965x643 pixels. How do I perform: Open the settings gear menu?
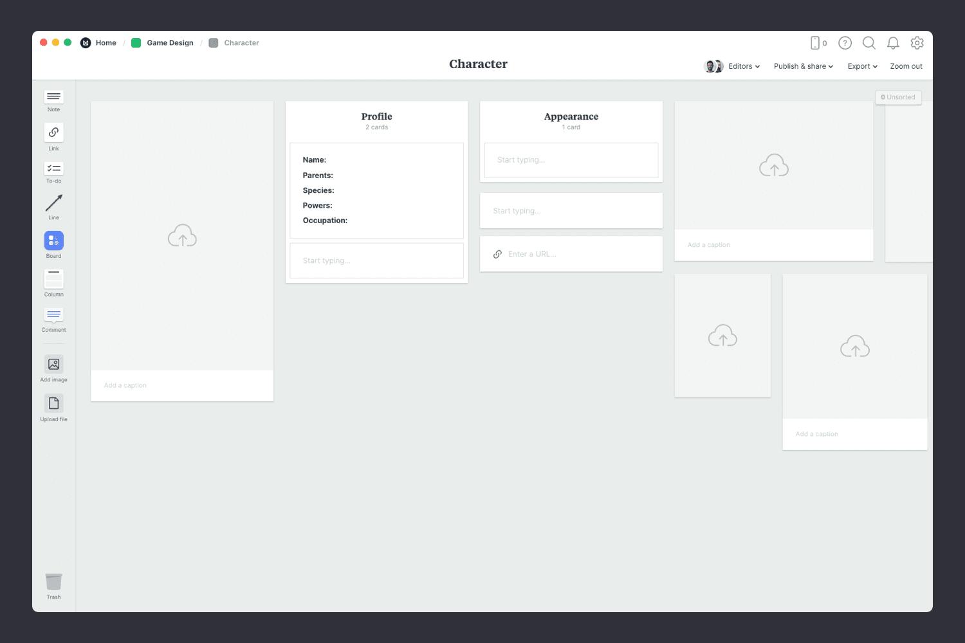tap(917, 43)
